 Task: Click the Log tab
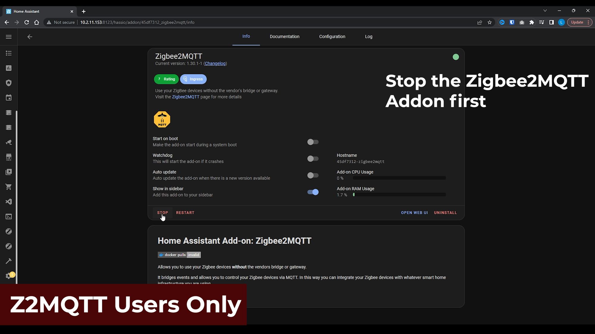coord(369,36)
